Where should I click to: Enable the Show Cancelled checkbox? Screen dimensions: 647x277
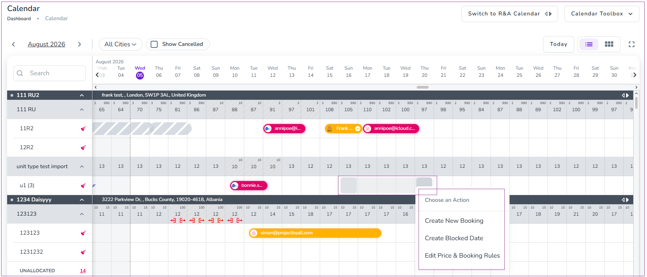coord(154,44)
